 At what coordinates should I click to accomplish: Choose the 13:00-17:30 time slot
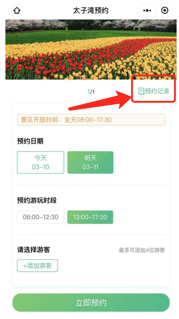[90, 217]
